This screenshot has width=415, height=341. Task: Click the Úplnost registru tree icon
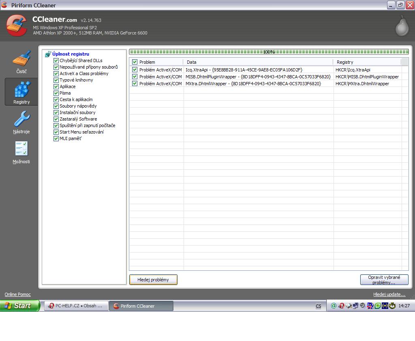pos(48,54)
